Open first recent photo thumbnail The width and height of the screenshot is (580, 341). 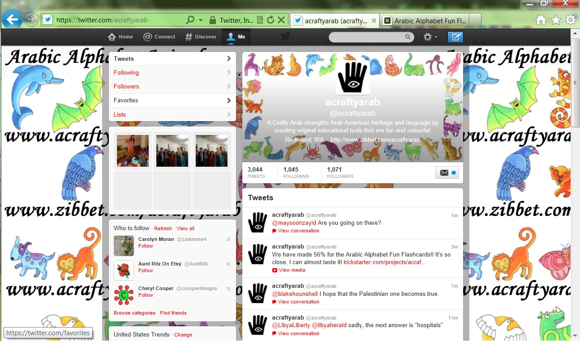point(133,151)
